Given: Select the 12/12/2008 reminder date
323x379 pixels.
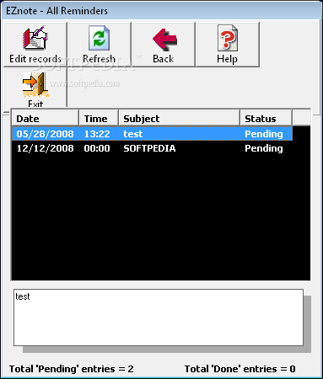Looking at the screenshot, I should (x=45, y=148).
